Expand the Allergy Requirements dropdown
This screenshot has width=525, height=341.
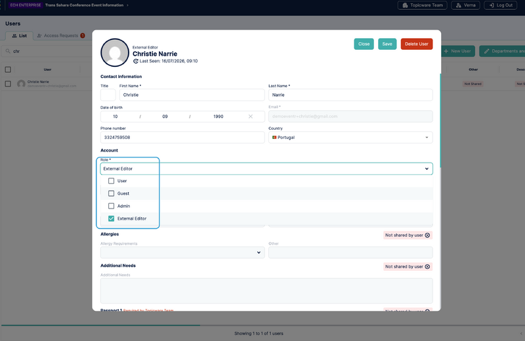point(182,252)
